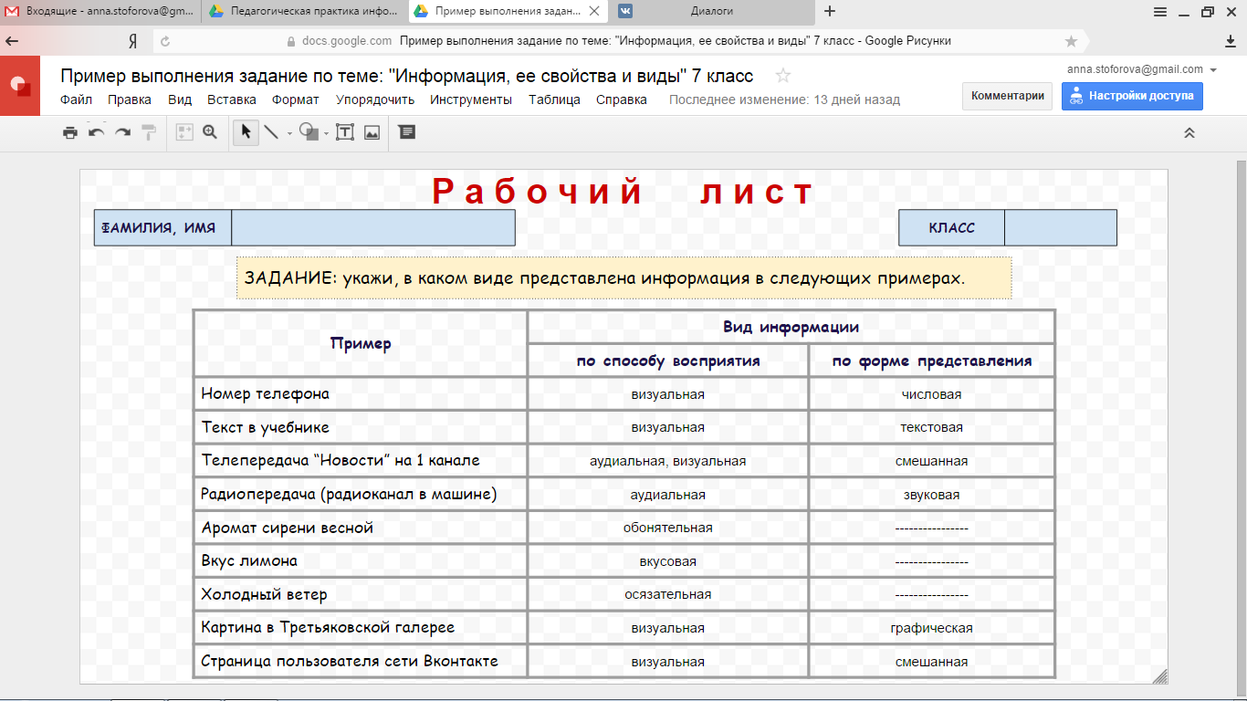Click the числовая cell
Image resolution: width=1247 pixels, height=701 pixels.
click(931, 394)
